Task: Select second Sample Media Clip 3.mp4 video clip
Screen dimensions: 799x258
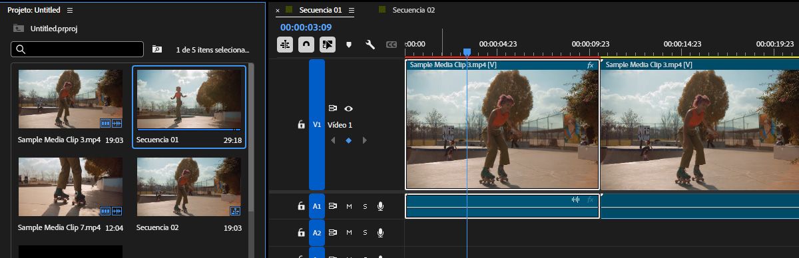Action: coord(700,124)
